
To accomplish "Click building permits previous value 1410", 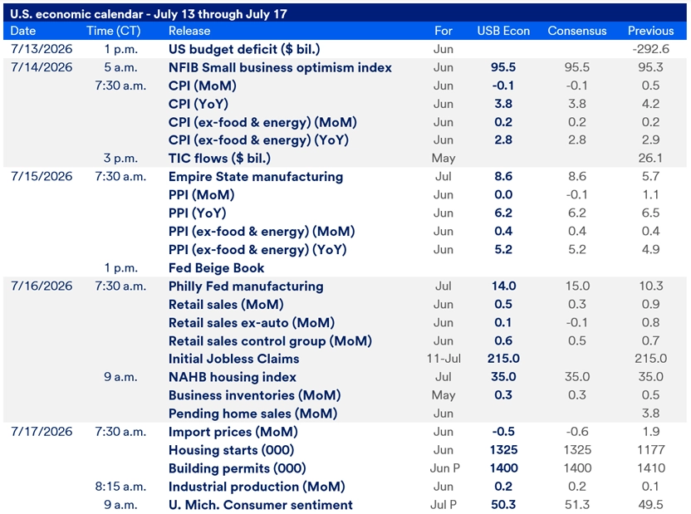I will coord(650,468).
